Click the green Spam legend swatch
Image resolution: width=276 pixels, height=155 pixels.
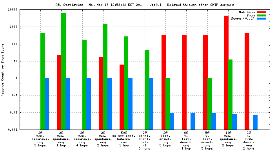261,16
